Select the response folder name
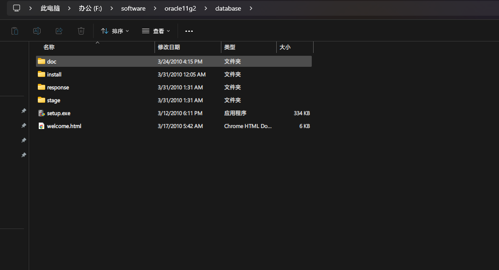The width and height of the screenshot is (499, 270). click(x=58, y=88)
